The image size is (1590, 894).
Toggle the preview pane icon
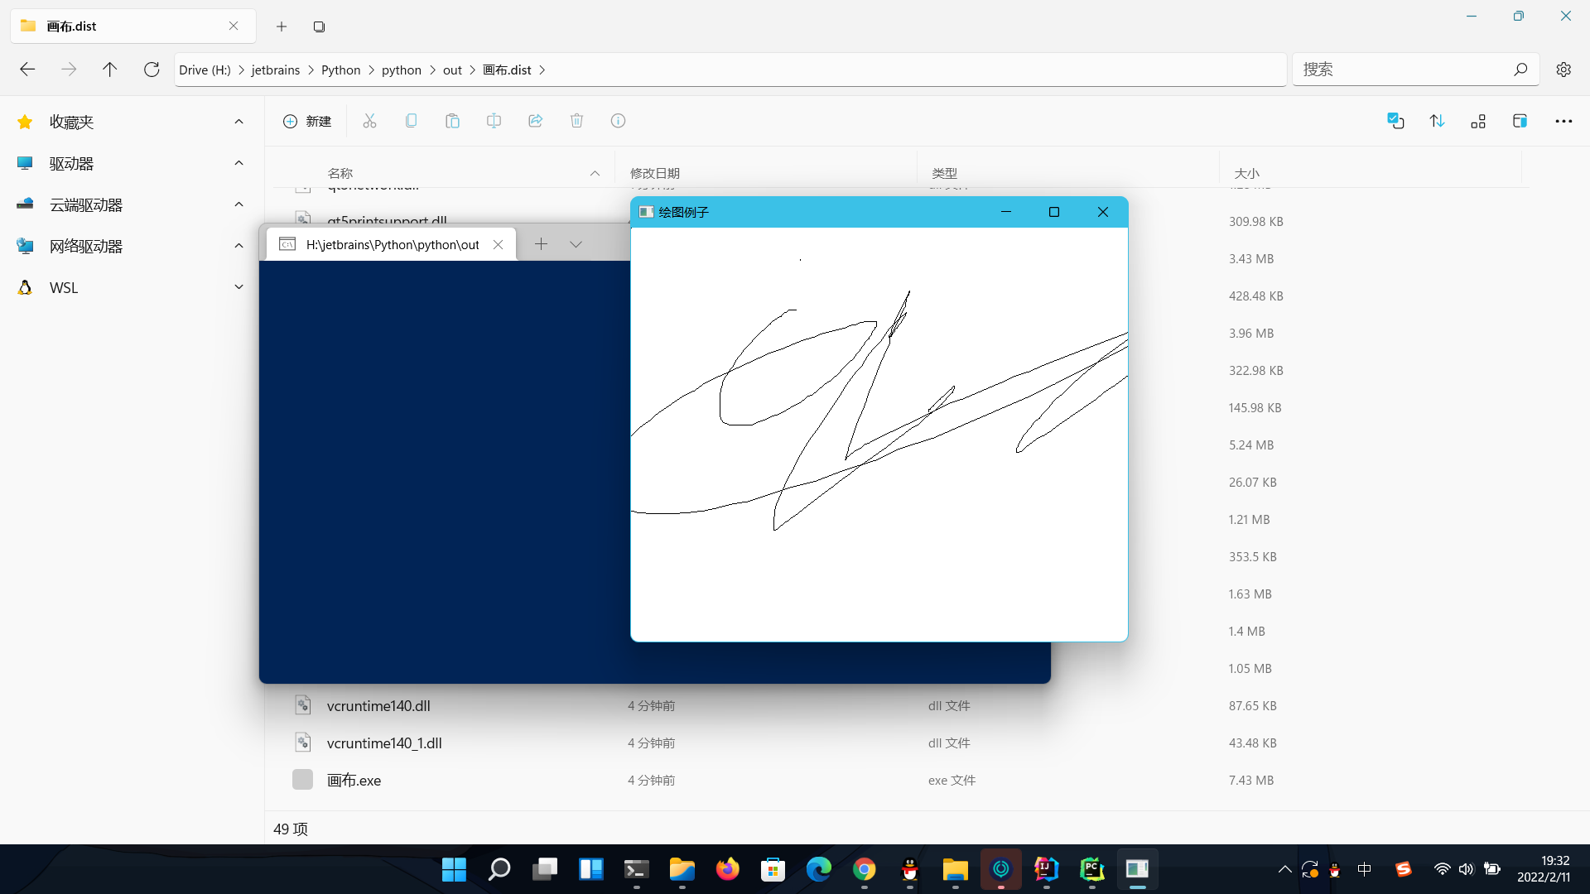point(1520,121)
